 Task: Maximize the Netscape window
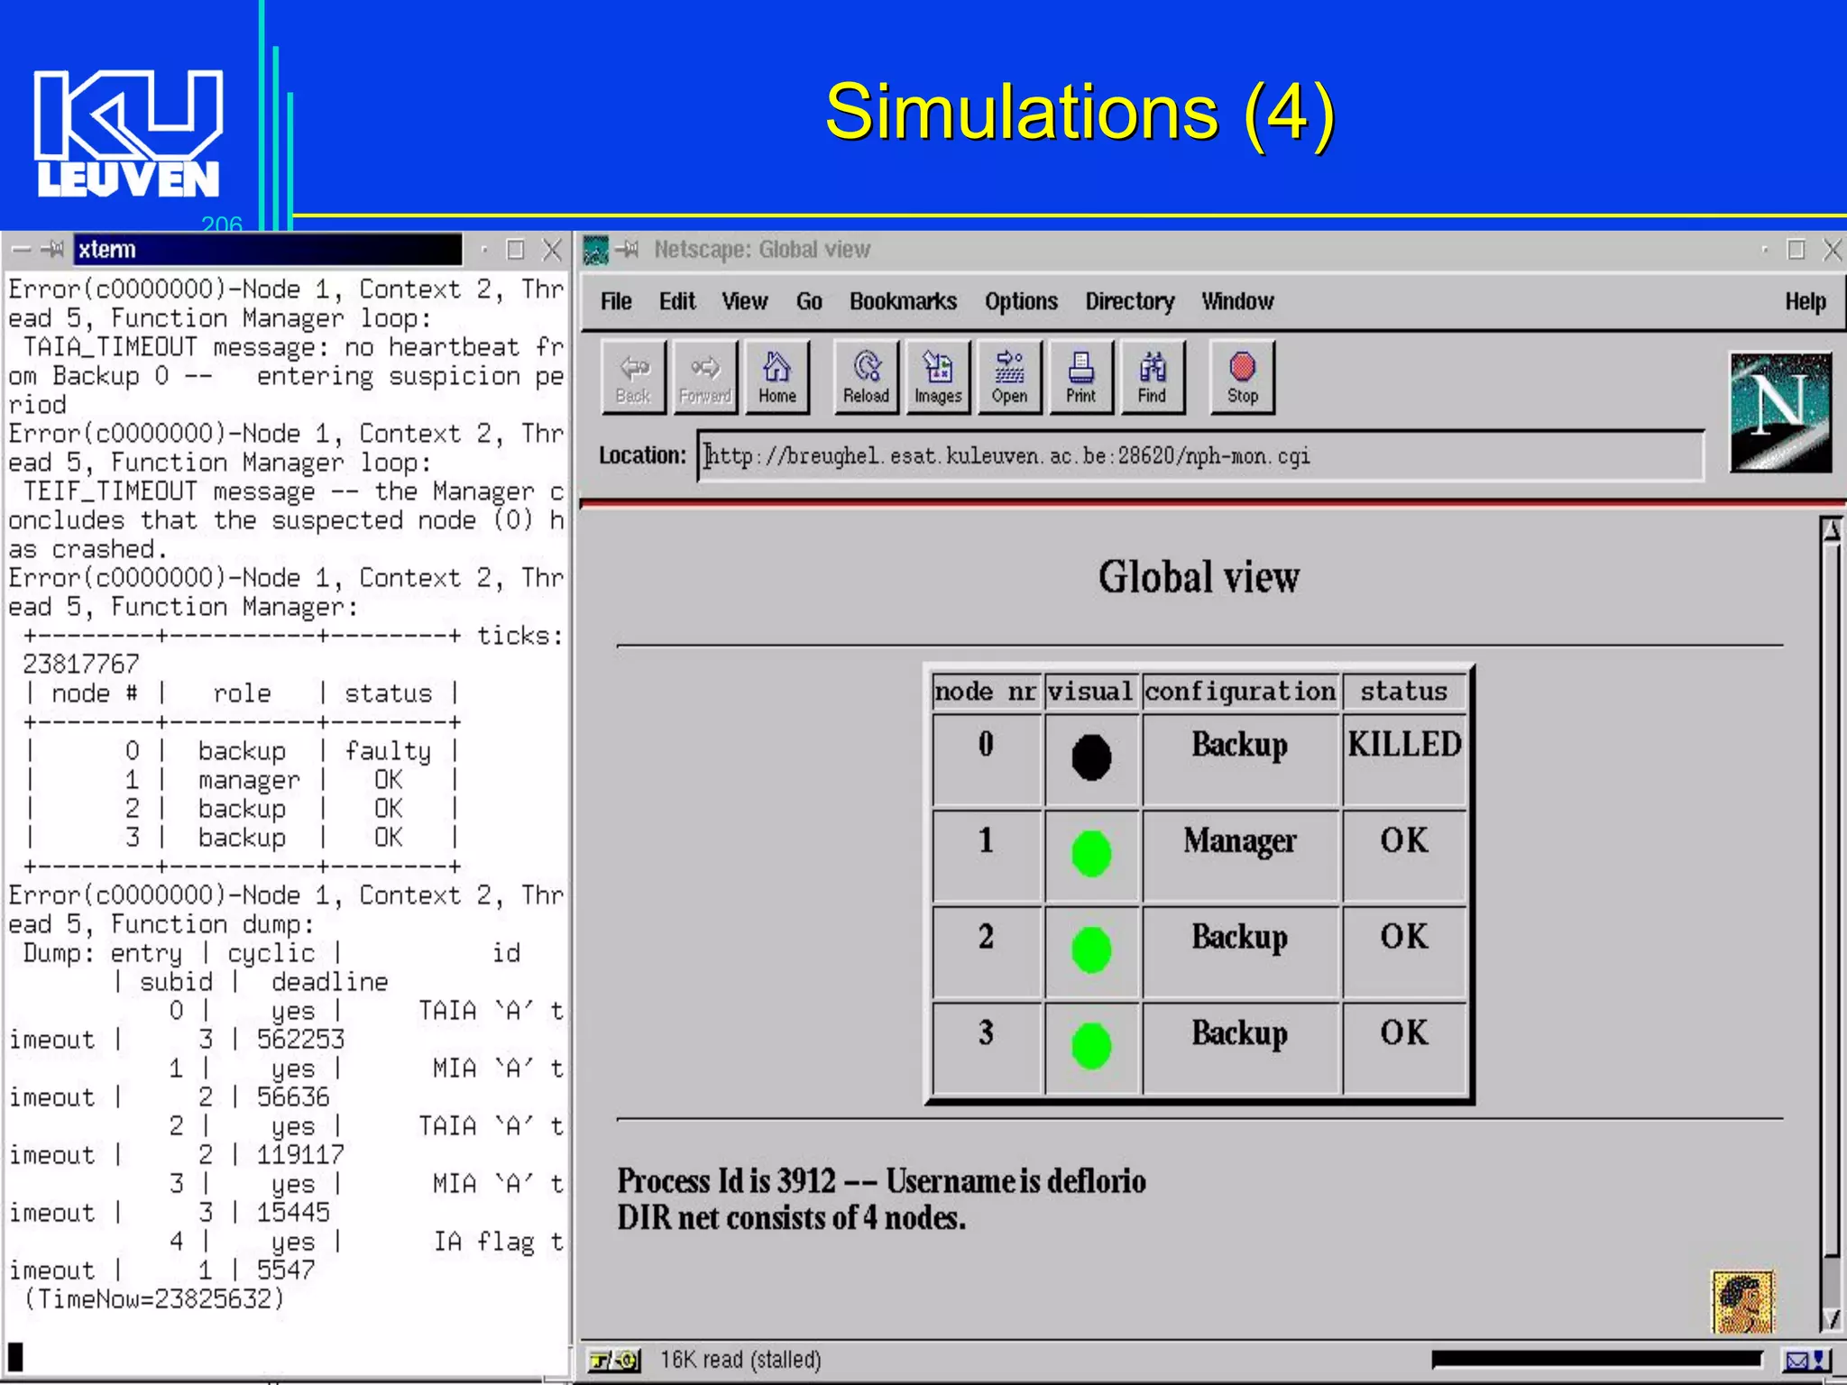coord(1796,250)
